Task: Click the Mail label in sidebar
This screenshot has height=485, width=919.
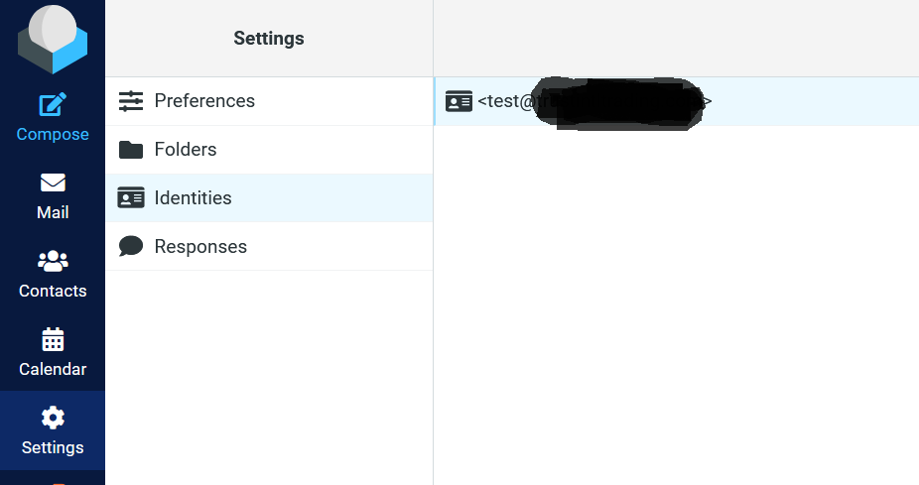Action: point(53,212)
